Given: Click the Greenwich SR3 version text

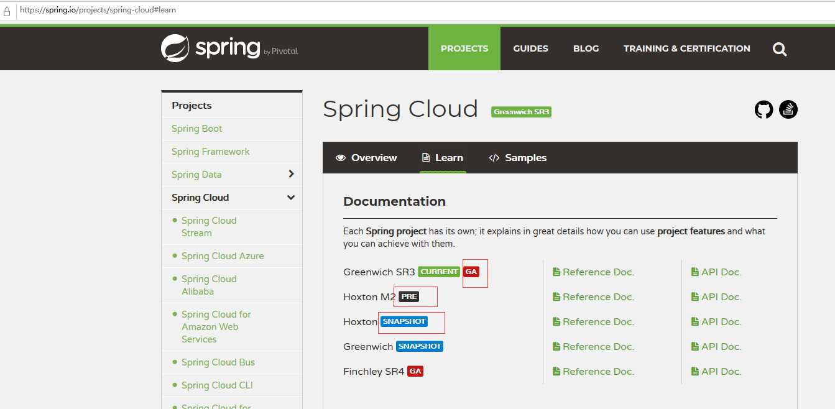Looking at the screenshot, I should (x=379, y=272).
